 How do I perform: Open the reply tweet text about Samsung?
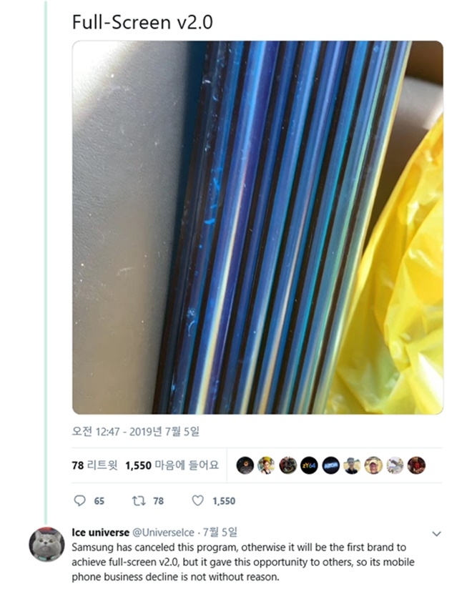(x=242, y=562)
